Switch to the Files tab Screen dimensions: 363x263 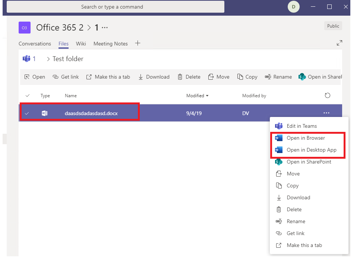click(x=63, y=44)
